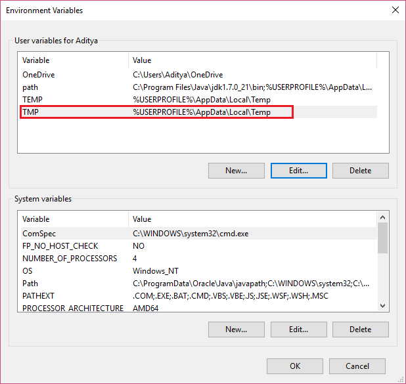This screenshot has height=384, width=406.
Task: Close the Environment Variables dialog
Action: [395, 10]
